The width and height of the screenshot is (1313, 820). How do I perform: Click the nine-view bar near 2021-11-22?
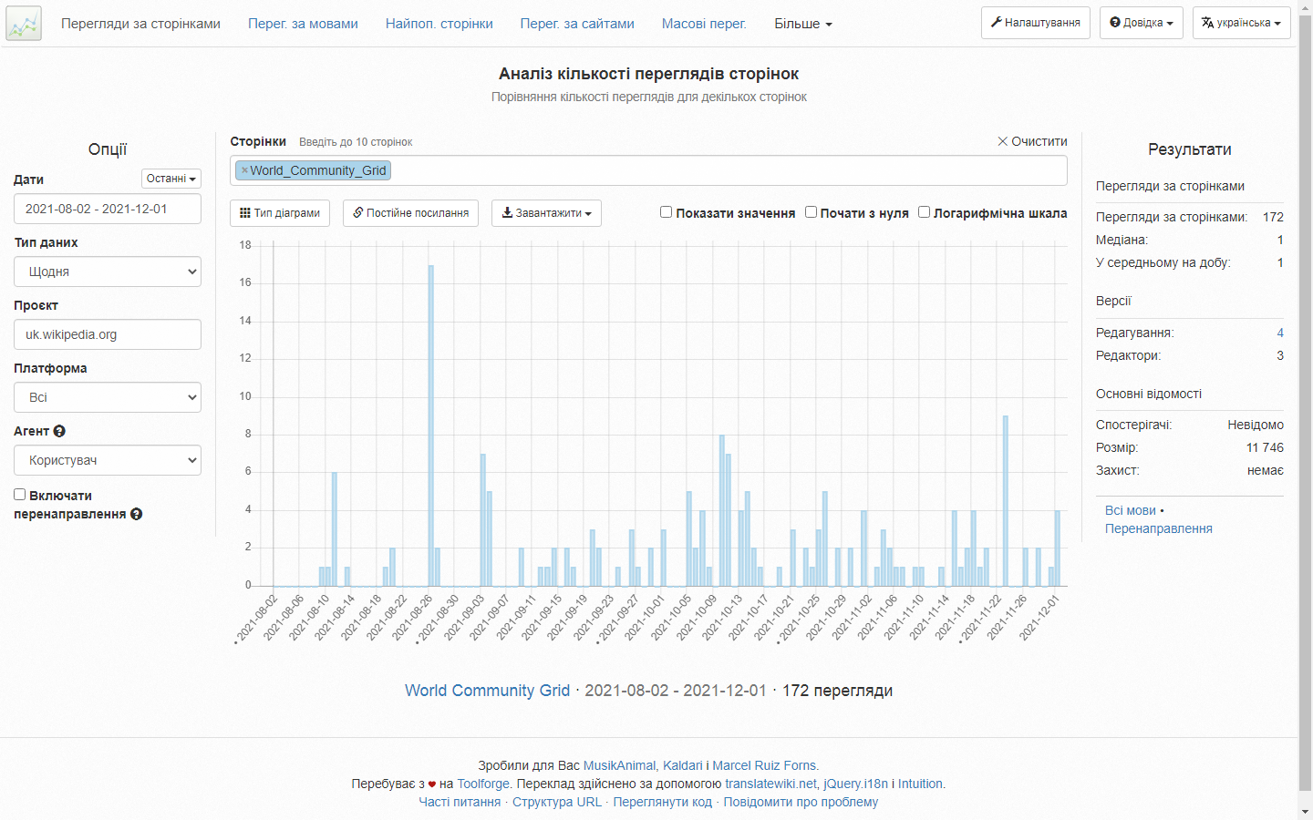1006,501
